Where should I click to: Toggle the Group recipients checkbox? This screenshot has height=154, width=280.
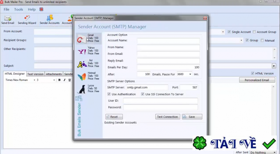click(247, 40)
